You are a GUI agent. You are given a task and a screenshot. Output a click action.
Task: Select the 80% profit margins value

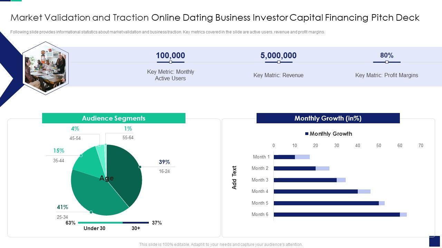click(386, 55)
